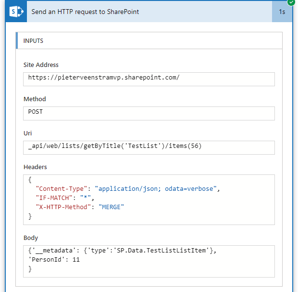
Task: Click the Method field showing POST
Action: (x=149, y=113)
